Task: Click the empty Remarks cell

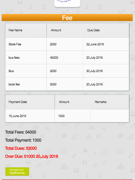Action: coord(110,116)
